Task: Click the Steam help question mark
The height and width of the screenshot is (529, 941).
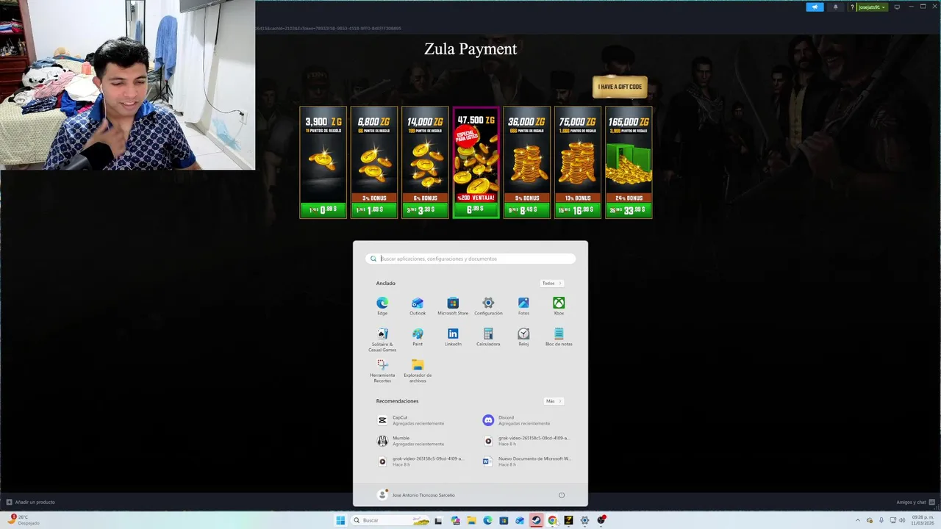Action: point(852,7)
